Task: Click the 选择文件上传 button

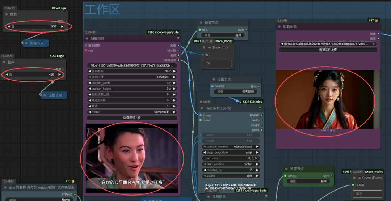Action: (x=328, y=50)
